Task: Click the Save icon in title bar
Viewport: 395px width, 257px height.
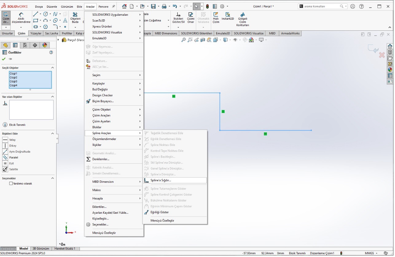Action: [x=153, y=6]
